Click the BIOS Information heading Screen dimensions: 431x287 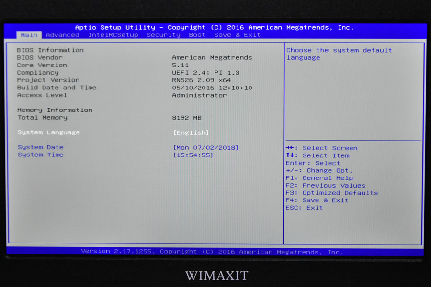click(50, 50)
